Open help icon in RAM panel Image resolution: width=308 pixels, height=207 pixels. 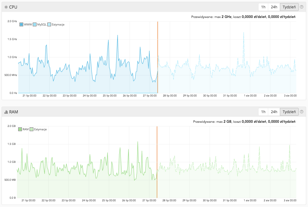302,112
